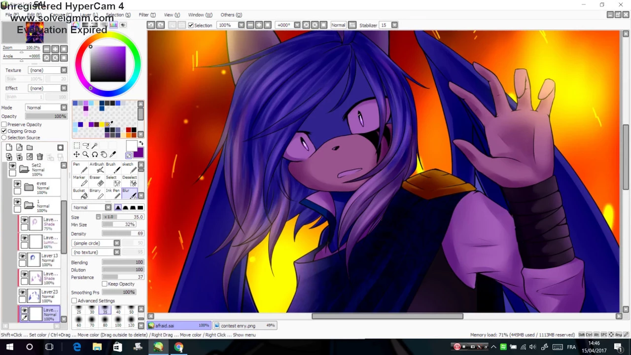Activate the move layer tool
The width and height of the screenshot is (631, 355).
[x=77, y=155]
